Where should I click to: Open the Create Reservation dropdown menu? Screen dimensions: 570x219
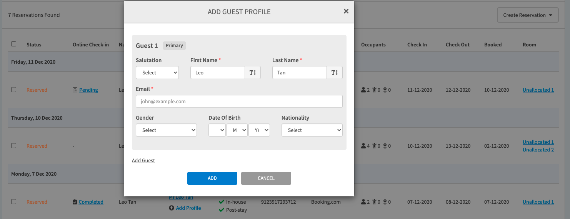pyautogui.click(x=528, y=15)
